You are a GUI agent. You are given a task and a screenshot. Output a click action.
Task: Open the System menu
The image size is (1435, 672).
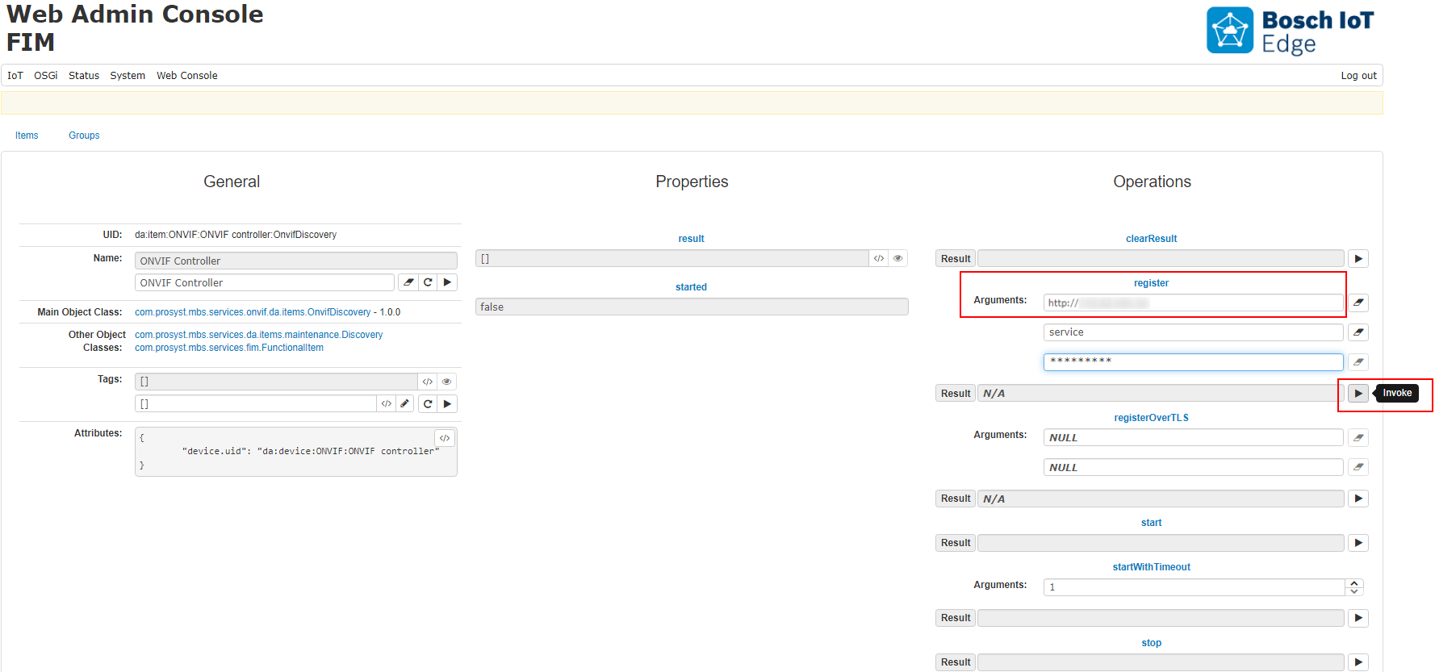(x=128, y=75)
